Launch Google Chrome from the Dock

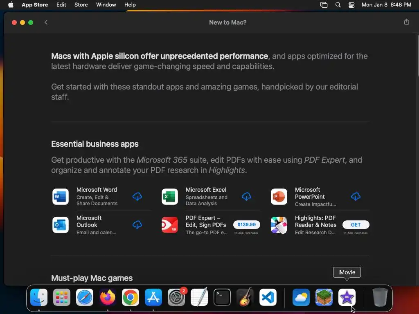[x=131, y=297]
